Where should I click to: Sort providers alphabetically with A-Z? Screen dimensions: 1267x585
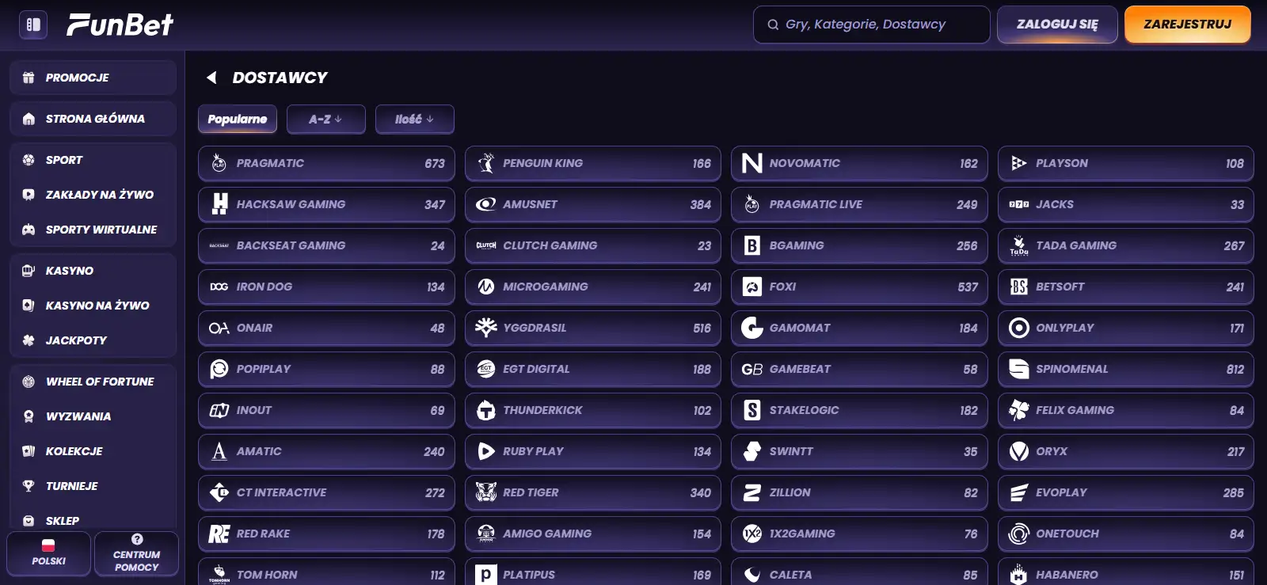[x=326, y=120]
